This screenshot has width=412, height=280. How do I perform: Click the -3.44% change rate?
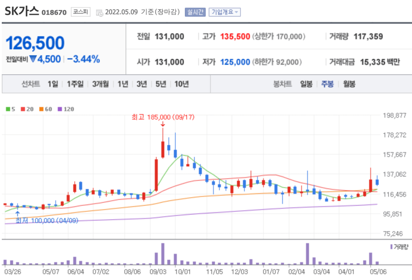point(84,59)
